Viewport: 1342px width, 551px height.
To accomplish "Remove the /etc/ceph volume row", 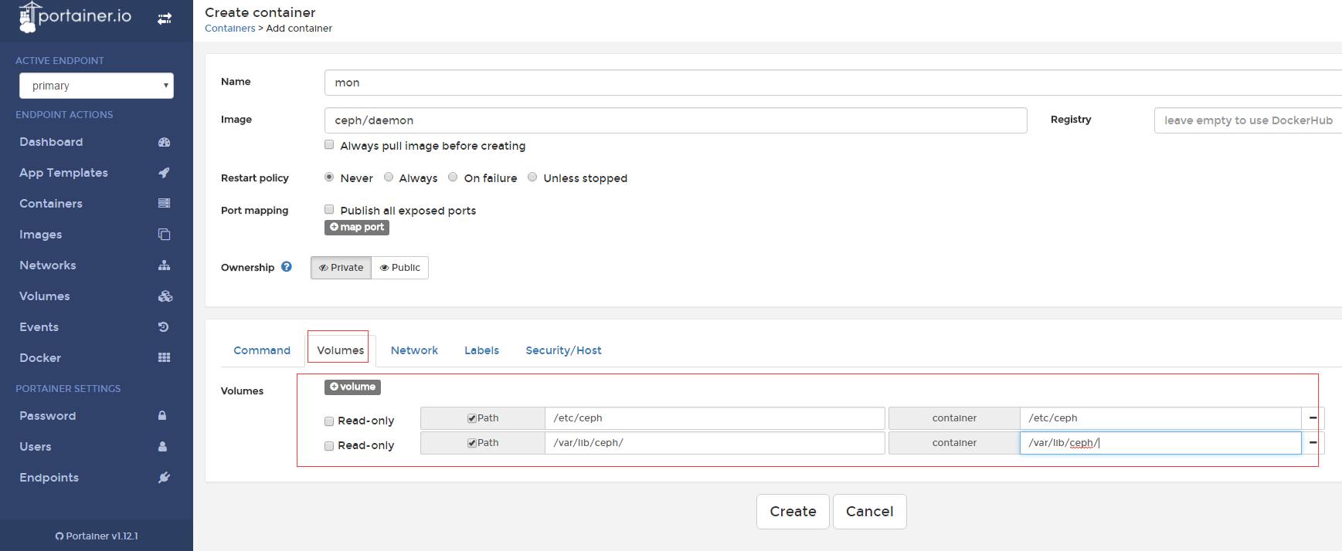I will click(1313, 418).
